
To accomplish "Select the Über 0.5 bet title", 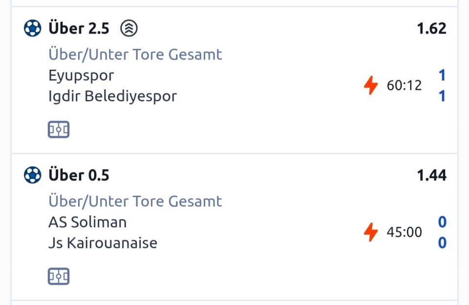I will [79, 175].
